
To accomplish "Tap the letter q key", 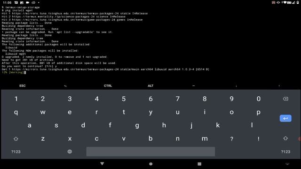I will [16, 112].
